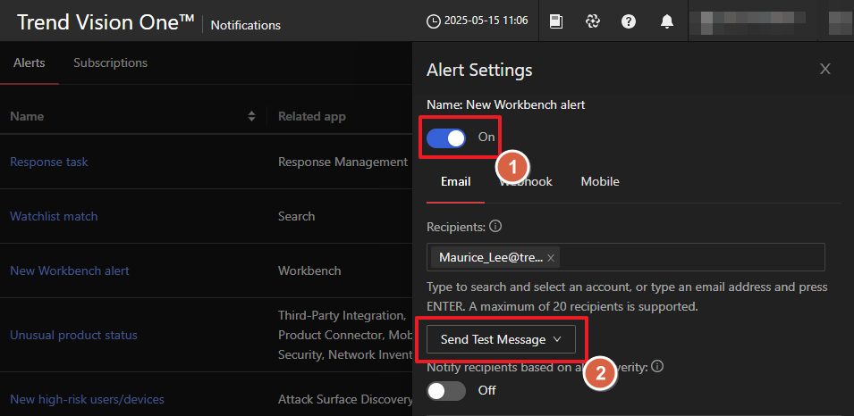Screen dimensions: 854x416
Task: Close the Alert Settings panel
Action: 825,69
